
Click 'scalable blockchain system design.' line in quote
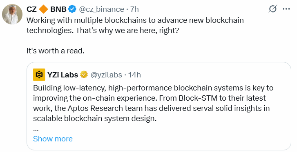coord(95,119)
